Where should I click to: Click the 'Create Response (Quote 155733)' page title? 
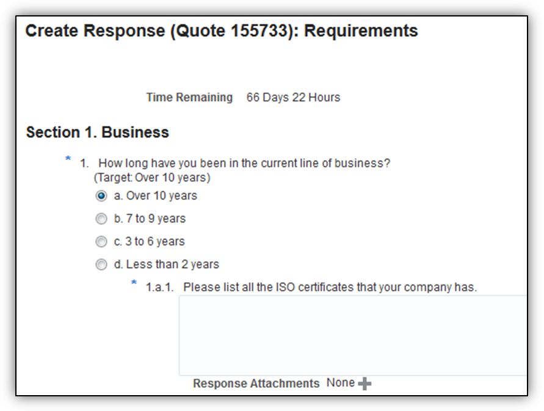pyautogui.click(x=221, y=31)
